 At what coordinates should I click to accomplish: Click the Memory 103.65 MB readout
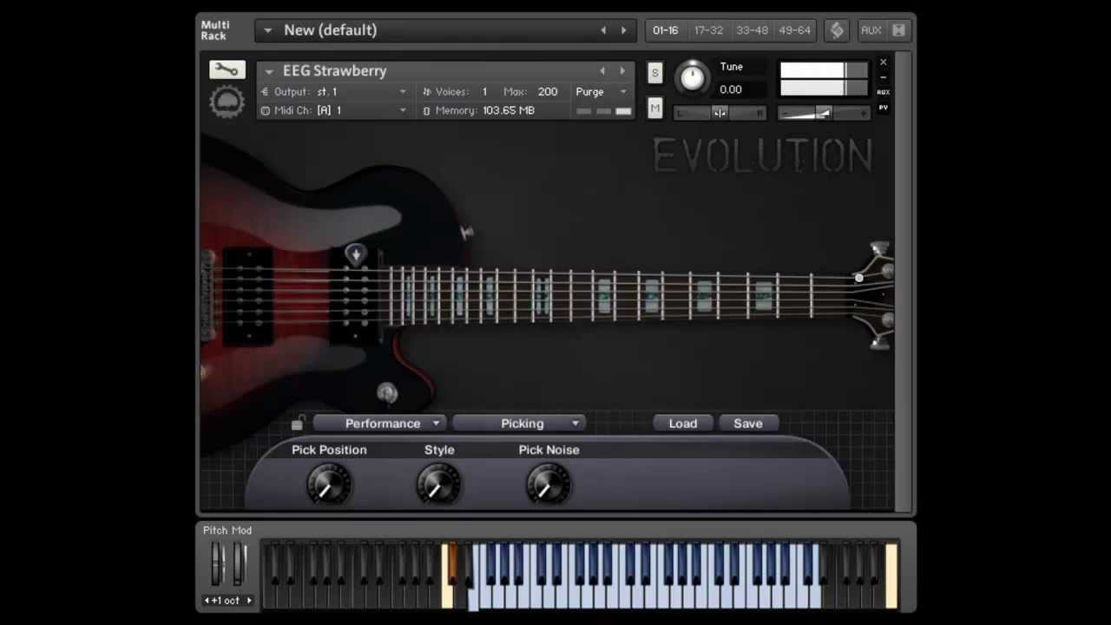click(478, 110)
